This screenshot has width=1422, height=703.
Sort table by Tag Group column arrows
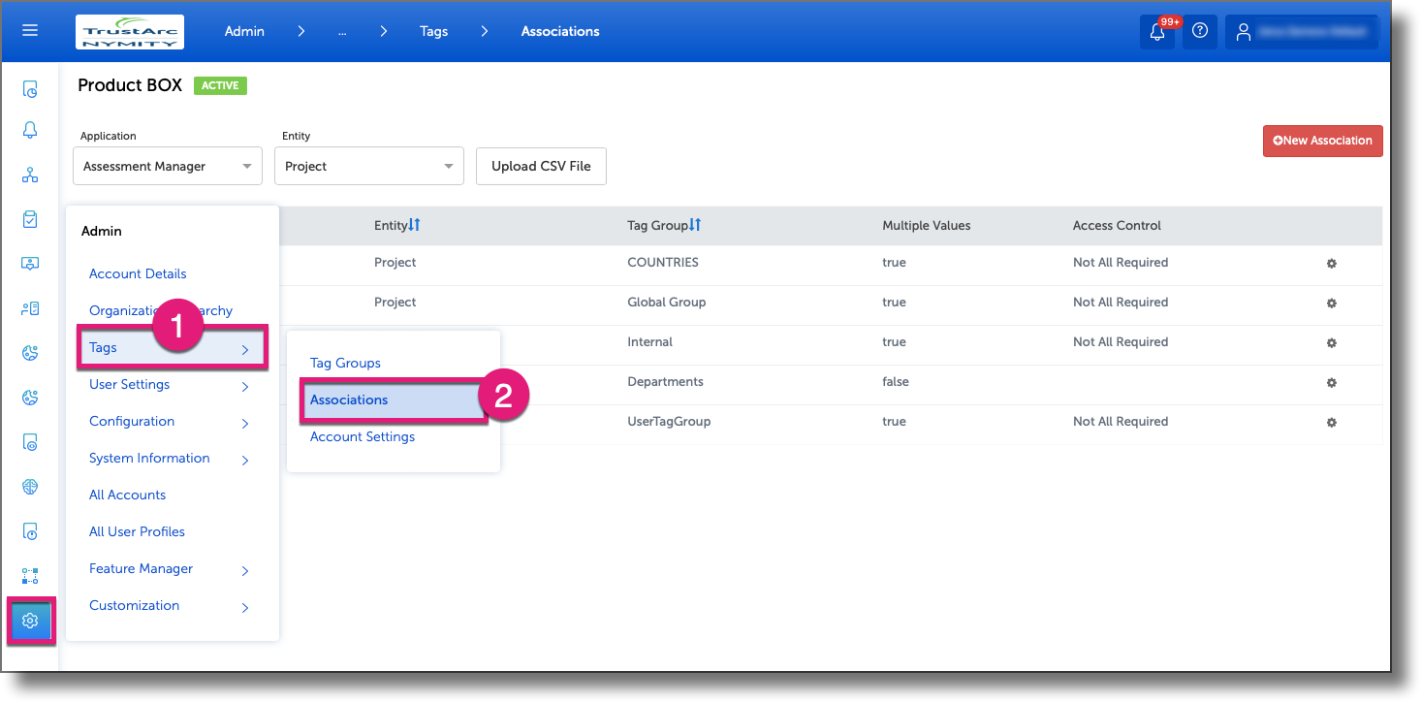click(x=695, y=225)
